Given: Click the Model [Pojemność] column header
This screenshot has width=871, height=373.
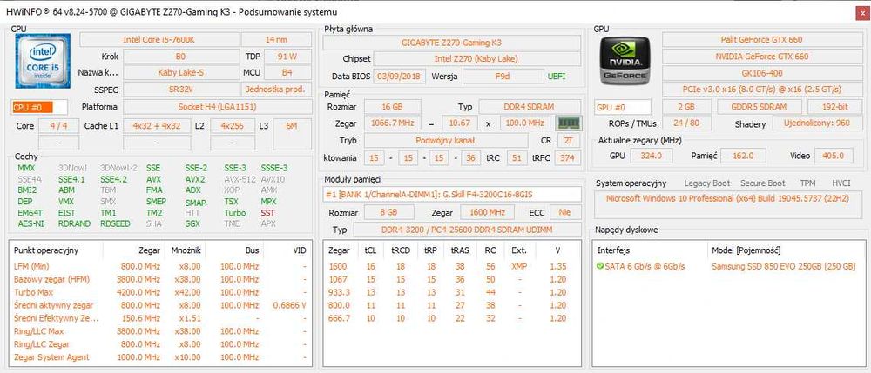Looking at the screenshot, I should (x=746, y=250).
